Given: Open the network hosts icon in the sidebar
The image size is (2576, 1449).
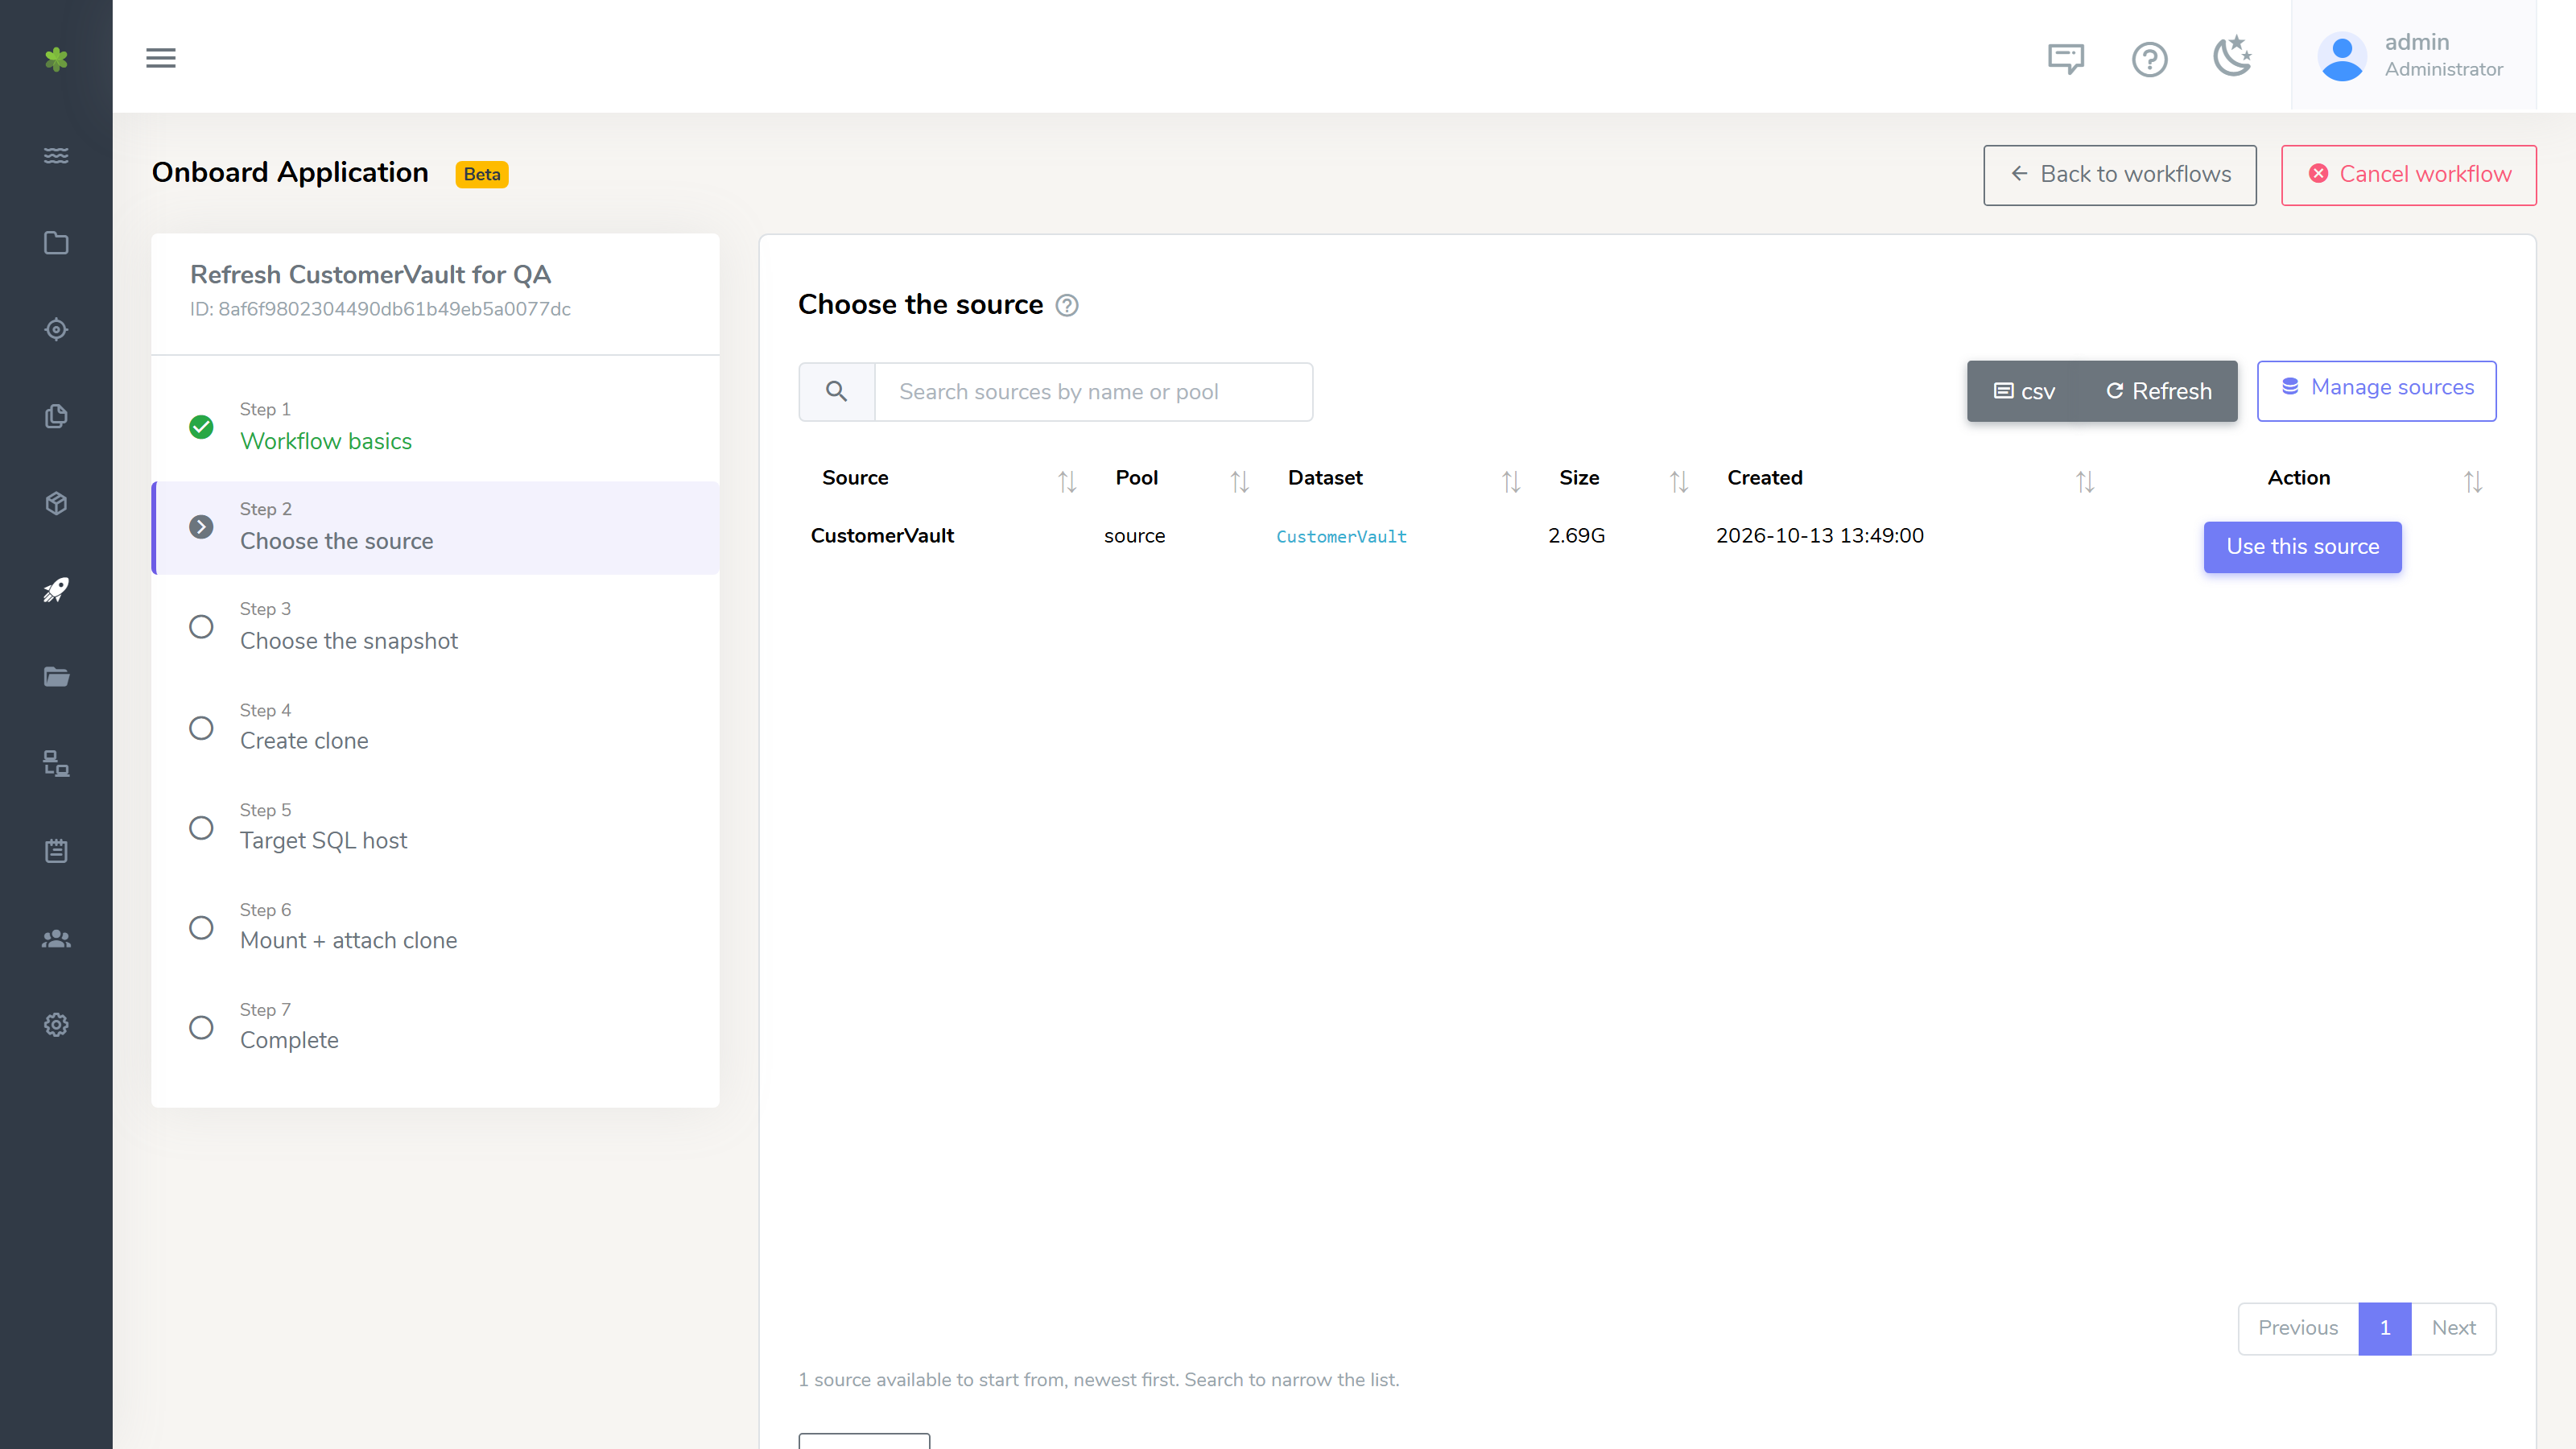Looking at the screenshot, I should click(x=56, y=764).
